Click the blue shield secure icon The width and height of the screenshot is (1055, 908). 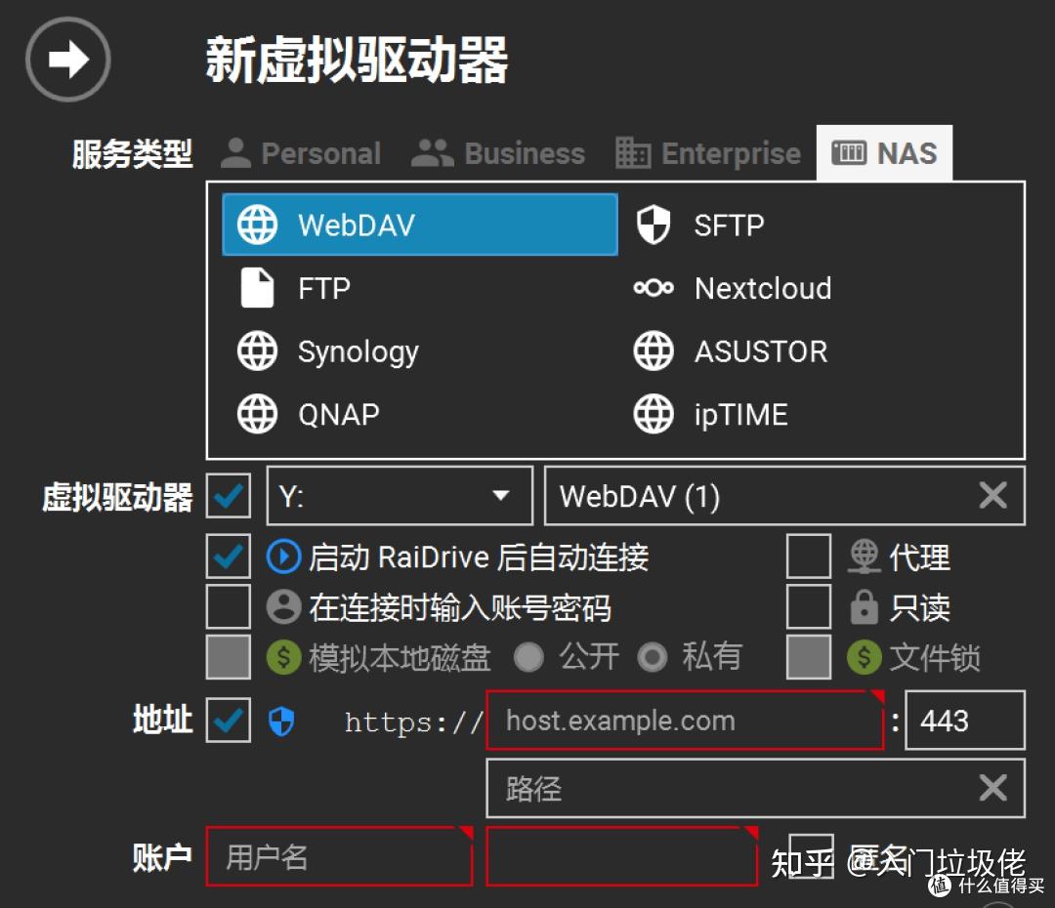coord(282,721)
